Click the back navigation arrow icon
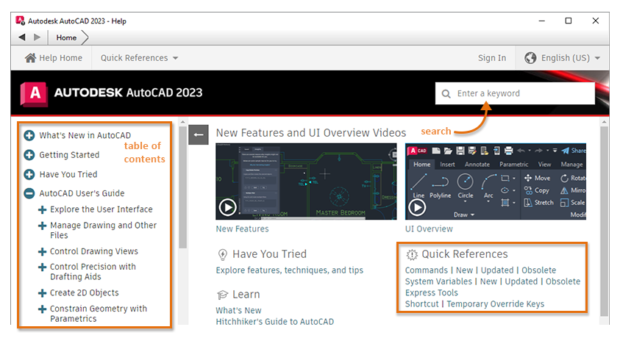The height and width of the screenshot is (338, 620). point(22,37)
